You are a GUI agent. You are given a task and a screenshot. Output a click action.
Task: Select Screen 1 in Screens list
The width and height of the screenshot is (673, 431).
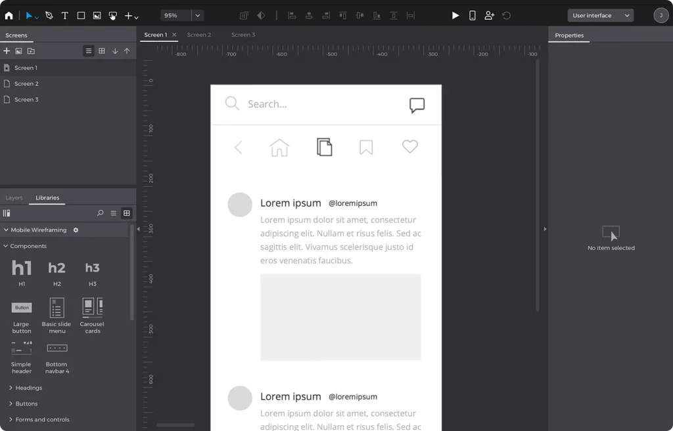(x=68, y=68)
